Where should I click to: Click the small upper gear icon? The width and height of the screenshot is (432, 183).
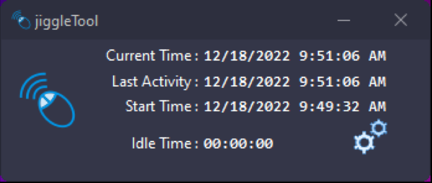(379, 128)
